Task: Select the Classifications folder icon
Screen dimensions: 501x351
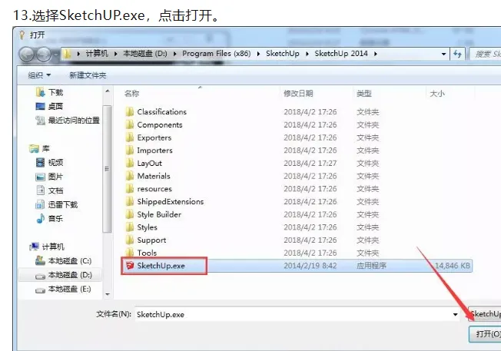Action: (x=129, y=112)
